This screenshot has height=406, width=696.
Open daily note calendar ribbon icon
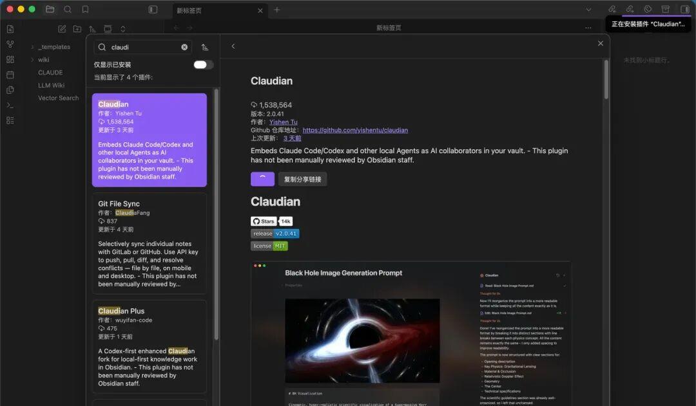pyautogui.click(x=10, y=75)
